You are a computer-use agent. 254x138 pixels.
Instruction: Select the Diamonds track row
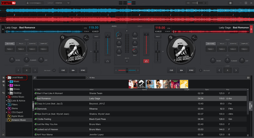pos(140,109)
